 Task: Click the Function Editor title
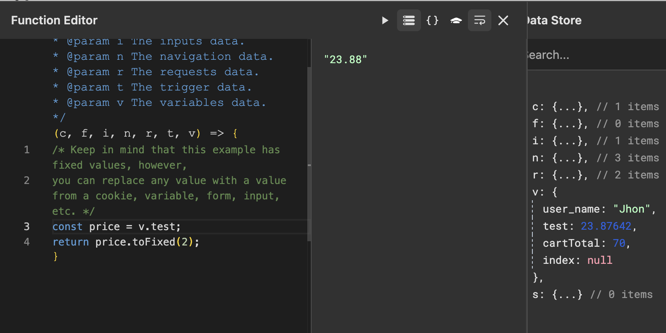click(54, 20)
